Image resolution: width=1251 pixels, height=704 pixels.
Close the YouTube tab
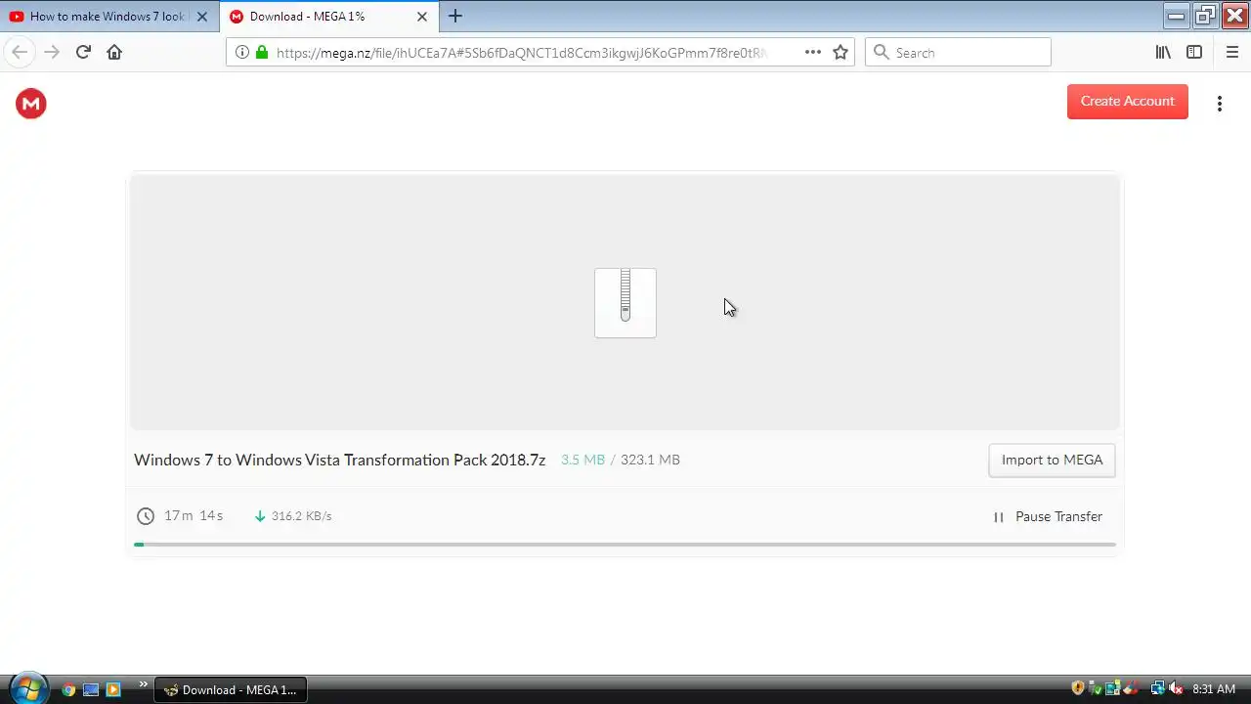[x=202, y=17]
